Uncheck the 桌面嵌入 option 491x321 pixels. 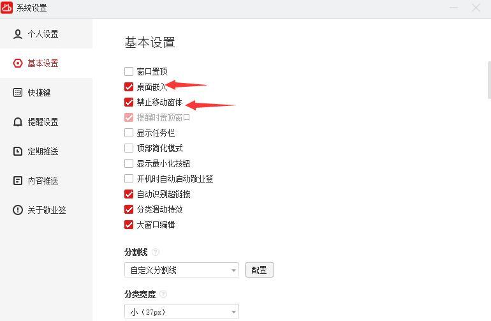pos(129,87)
